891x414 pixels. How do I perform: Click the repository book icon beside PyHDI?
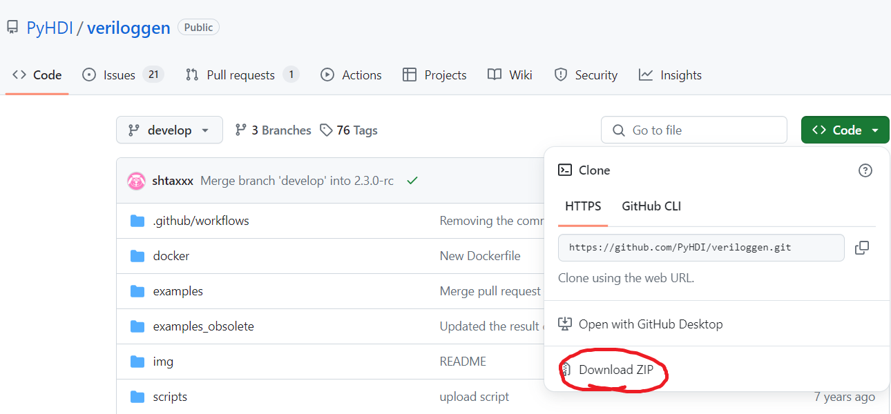[12, 28]
